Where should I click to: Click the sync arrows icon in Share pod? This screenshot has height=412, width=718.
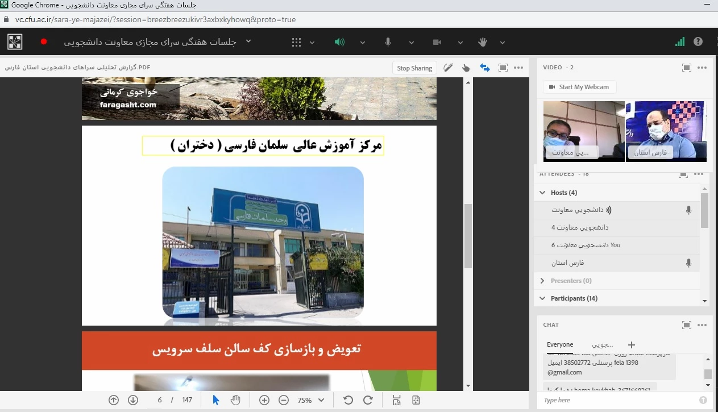(484, 68)
